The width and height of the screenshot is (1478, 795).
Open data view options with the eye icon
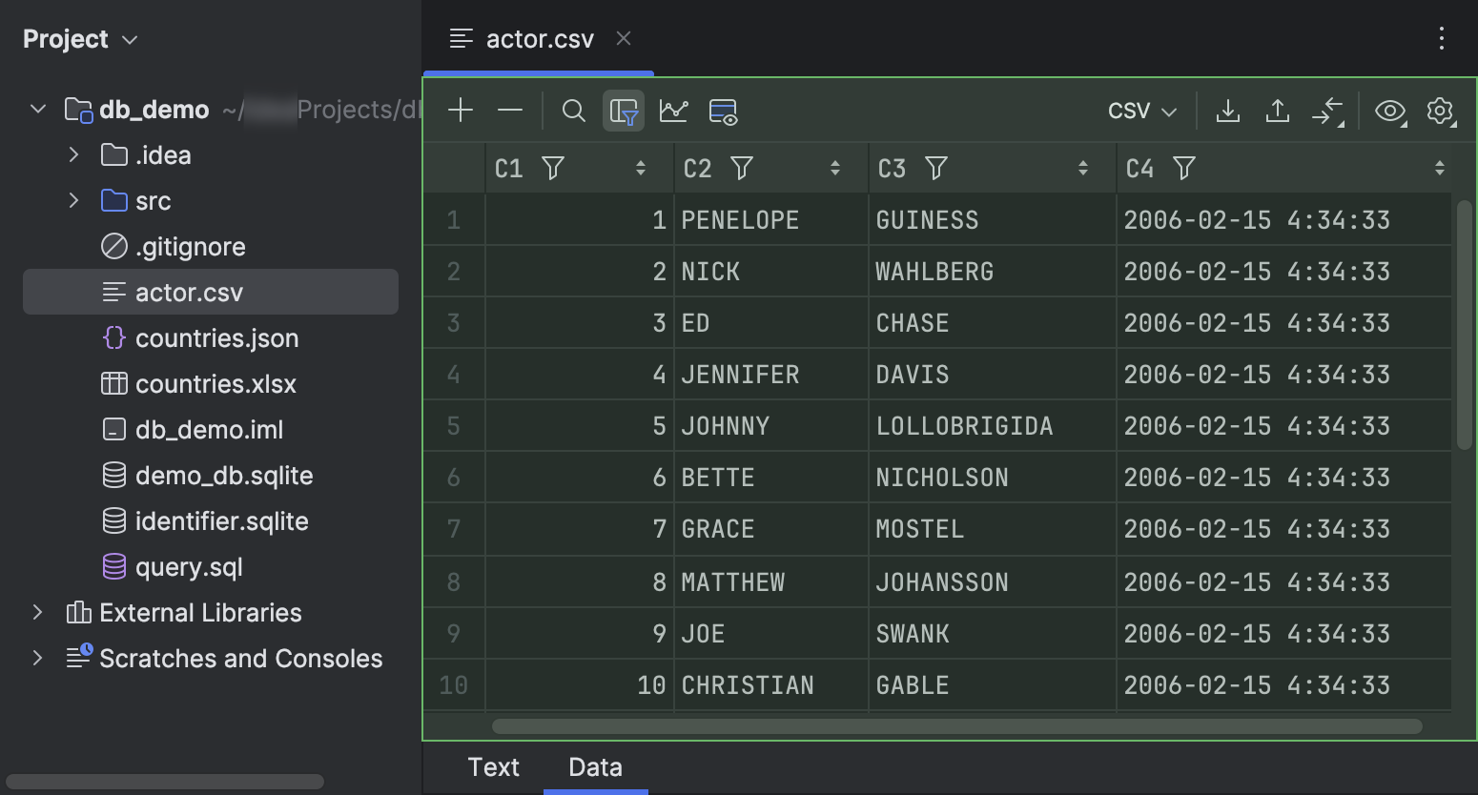coord(1390,111)
